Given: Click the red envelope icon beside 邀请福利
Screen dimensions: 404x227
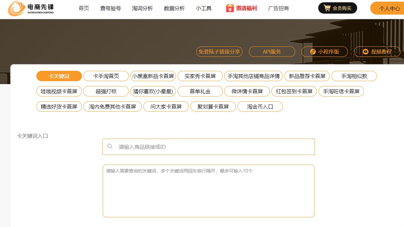Looking at the screenshot, I should click(x=229, y=8).
